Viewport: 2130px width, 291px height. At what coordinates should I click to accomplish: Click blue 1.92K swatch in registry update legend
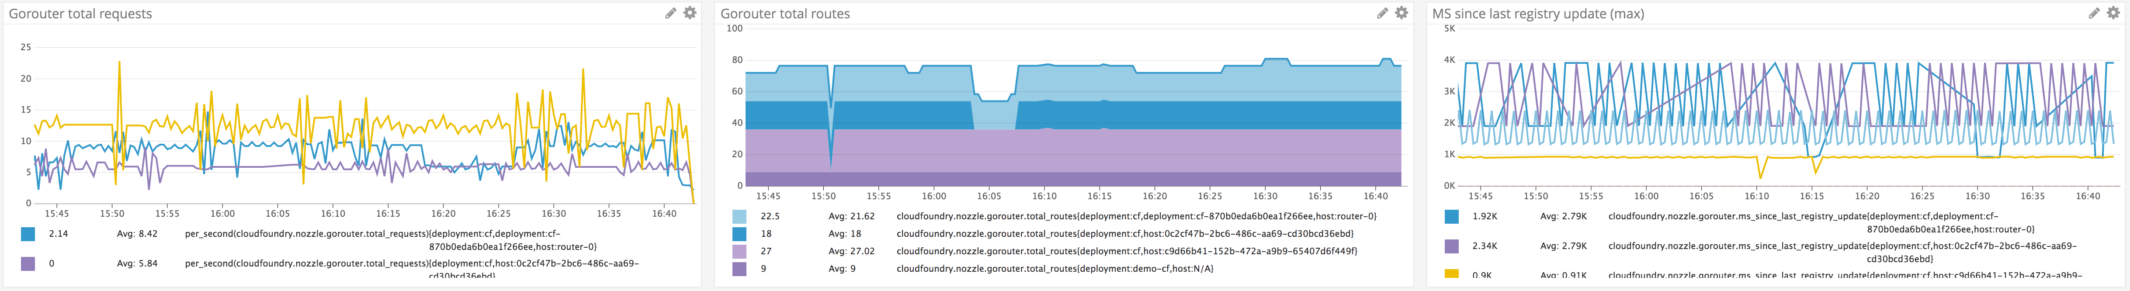[1452, 217]
